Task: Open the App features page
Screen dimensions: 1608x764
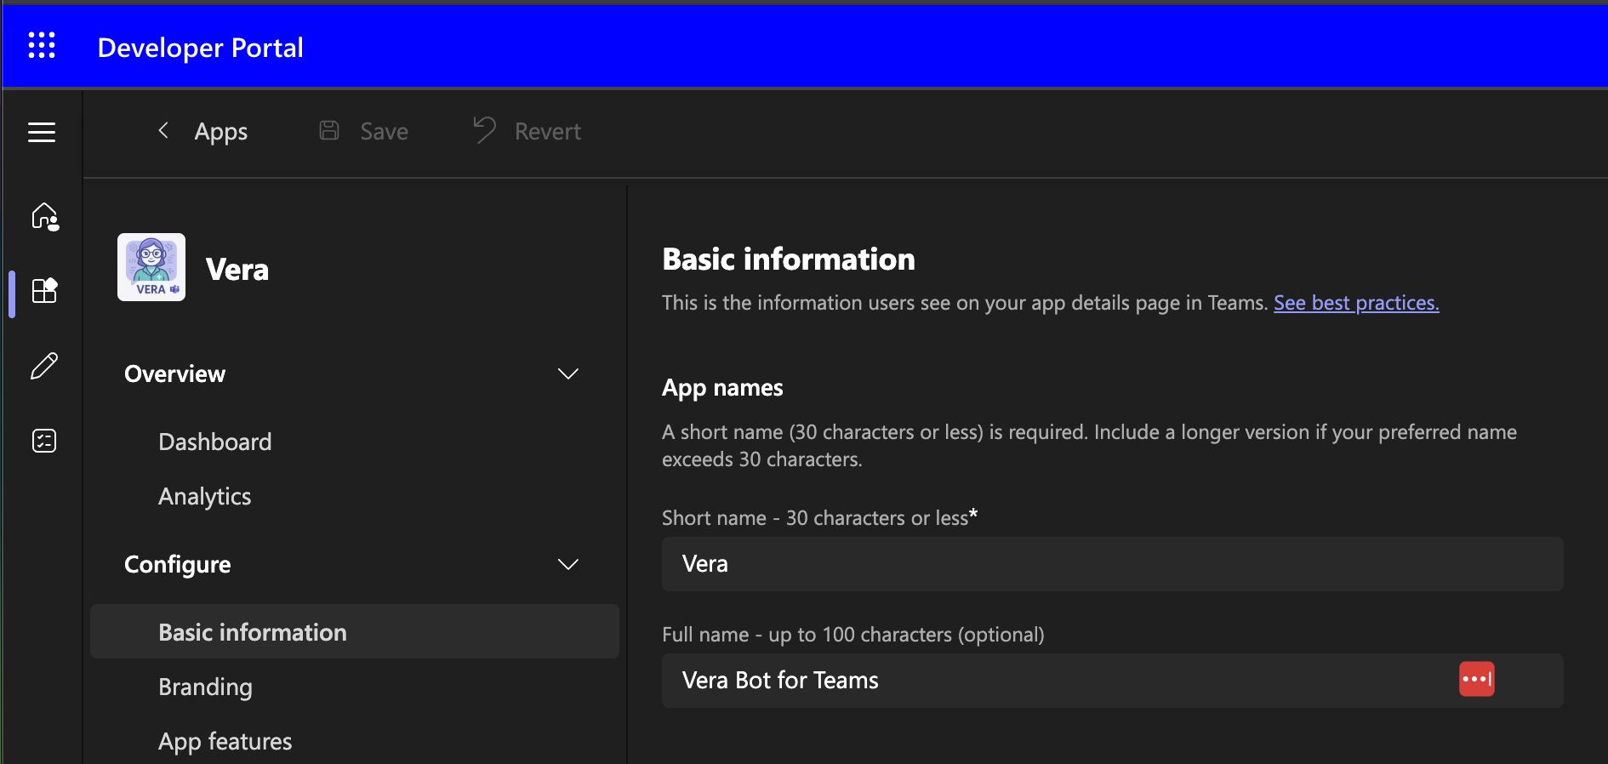Action: point(225,742)
